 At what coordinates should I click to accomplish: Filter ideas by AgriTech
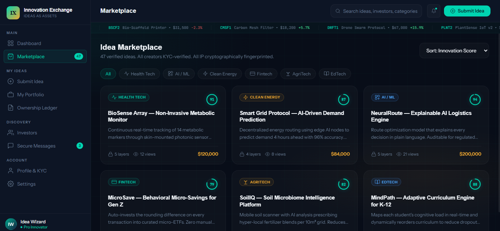point(298,74)
